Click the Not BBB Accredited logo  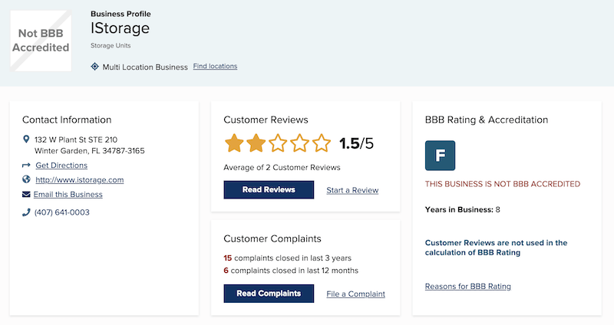[x=41, y=41]
